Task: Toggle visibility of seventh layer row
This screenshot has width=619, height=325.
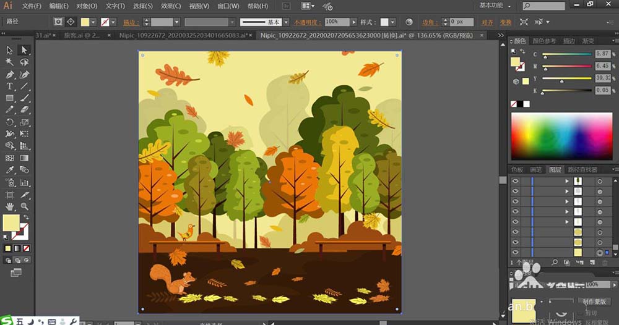Action: tap(515, 242)
